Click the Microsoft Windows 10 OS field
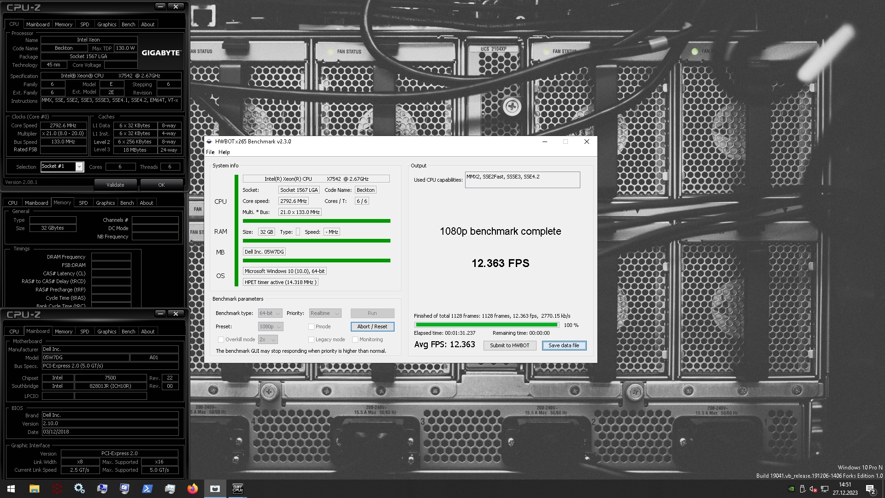 pyautogui.click(x=284, y=271)
